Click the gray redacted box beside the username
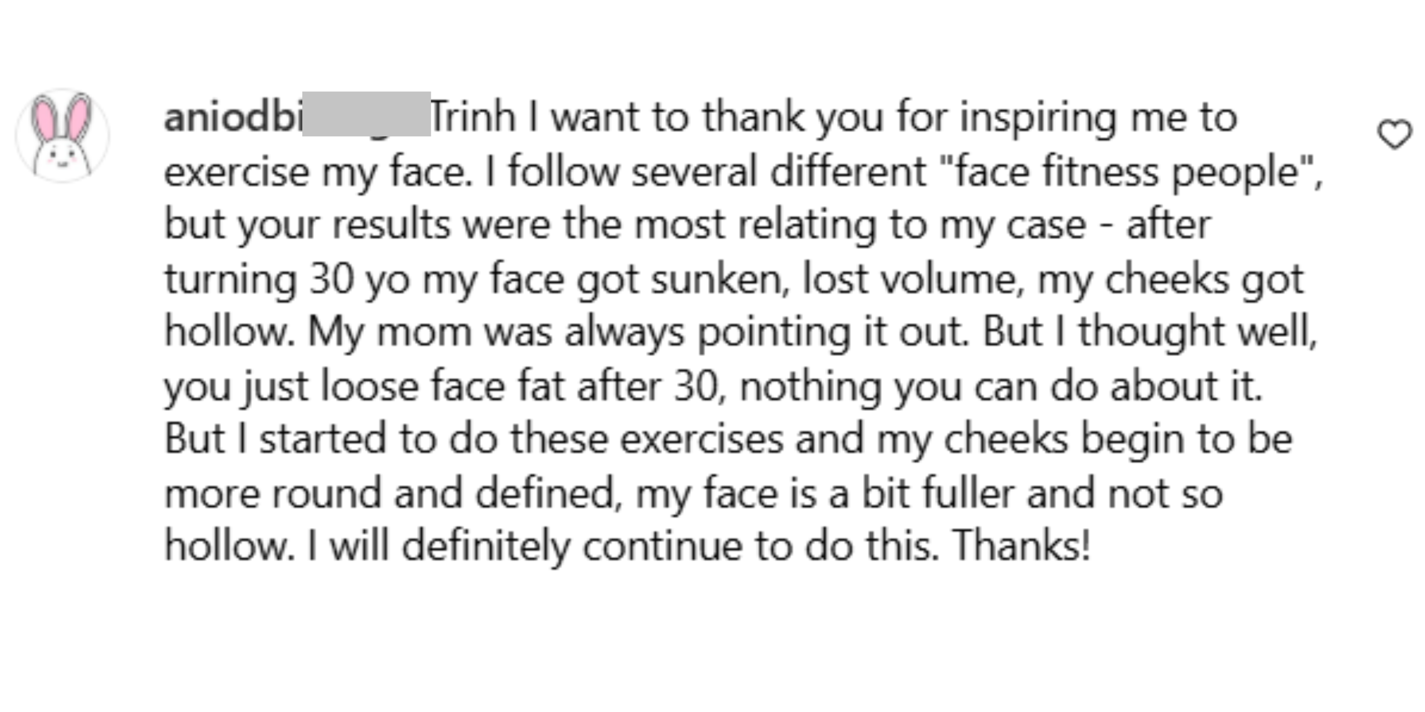 tap(366, 114)
